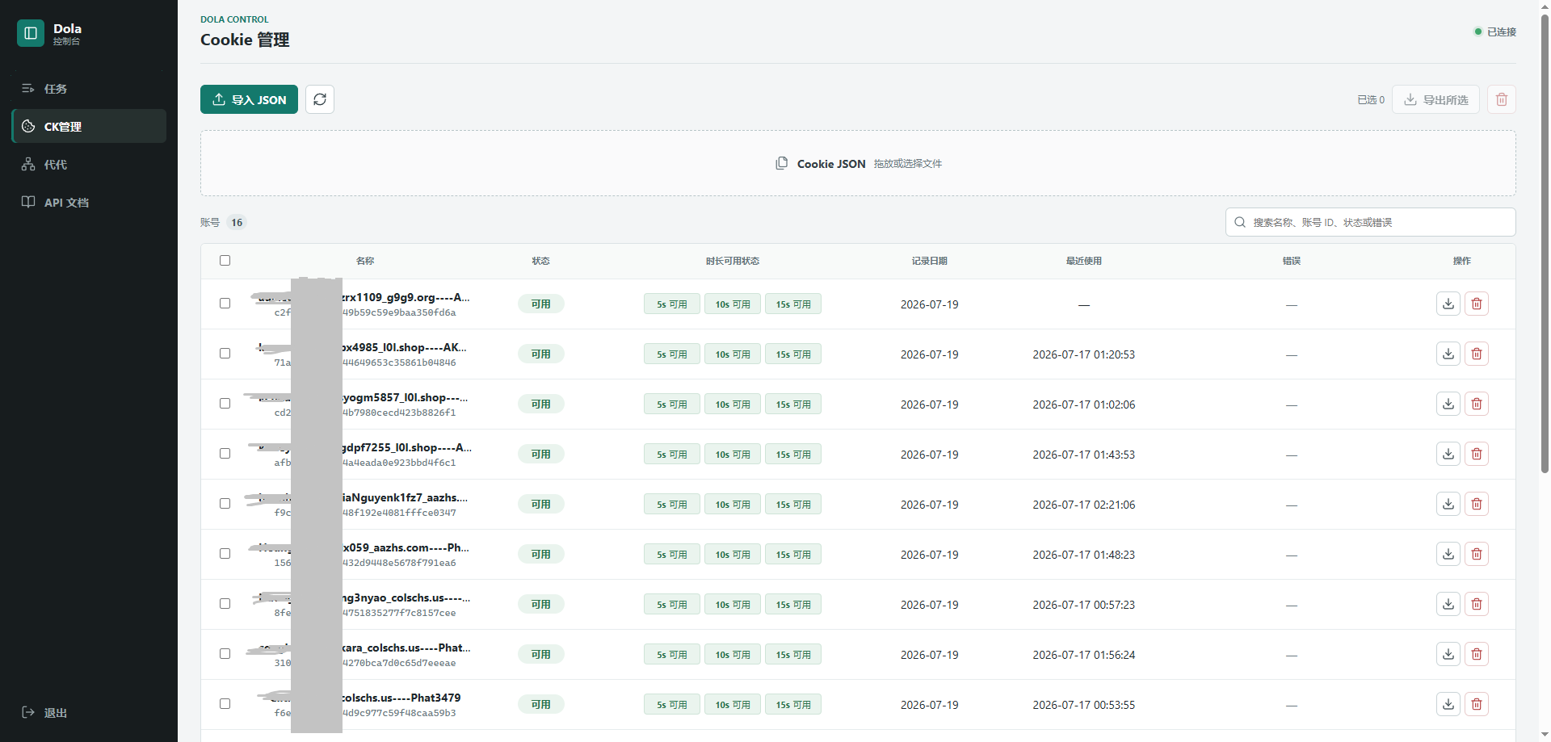The width and height of the screenshot is (1551, 742).
Task: Download cookie for x059_aazhs.com row
Action: (1448, 554)
